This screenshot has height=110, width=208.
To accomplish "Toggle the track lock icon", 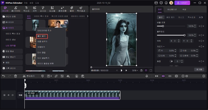I will coord(4,95).
